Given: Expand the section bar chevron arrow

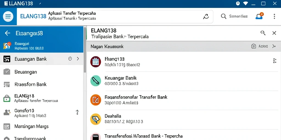Looking at the screenshot, I should (x=274, y=46).
